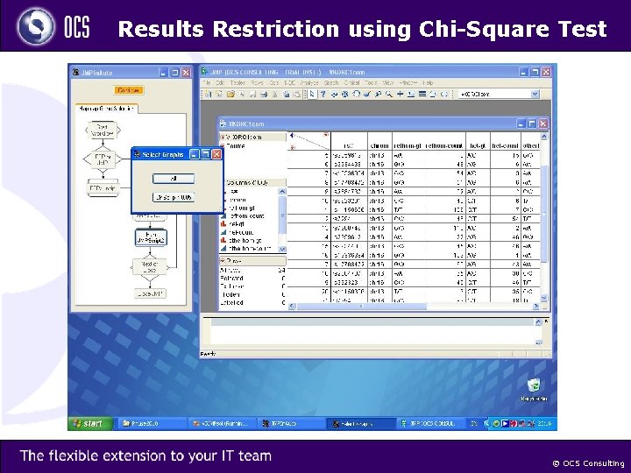
Task: Click the Open folder toolbar icon
Action: pos(230,94)
